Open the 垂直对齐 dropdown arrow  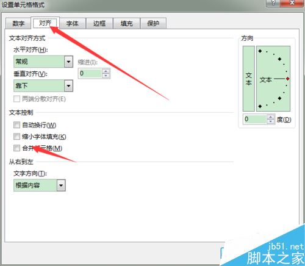(68, 85)
